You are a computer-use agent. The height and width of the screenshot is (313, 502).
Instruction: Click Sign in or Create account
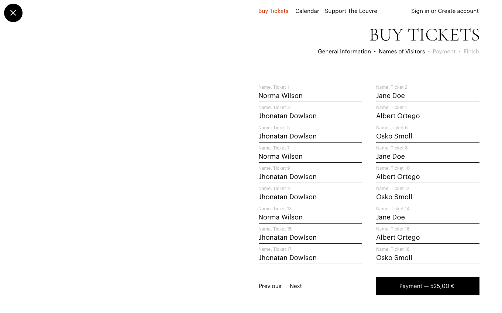point(445,11)
